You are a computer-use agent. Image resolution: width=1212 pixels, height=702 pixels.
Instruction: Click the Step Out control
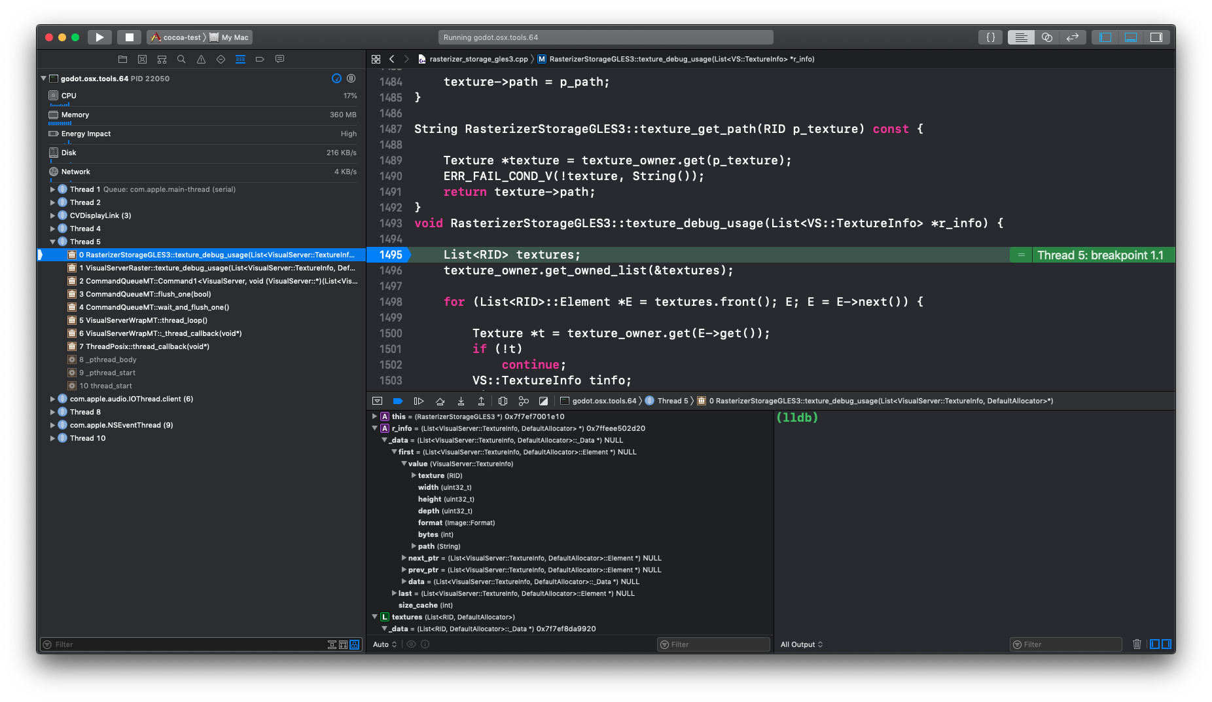(481, 400)
